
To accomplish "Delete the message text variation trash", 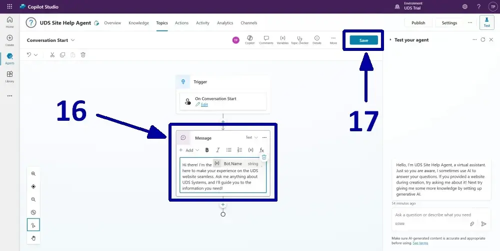I will pyautogui.click(x=264, y=157).
